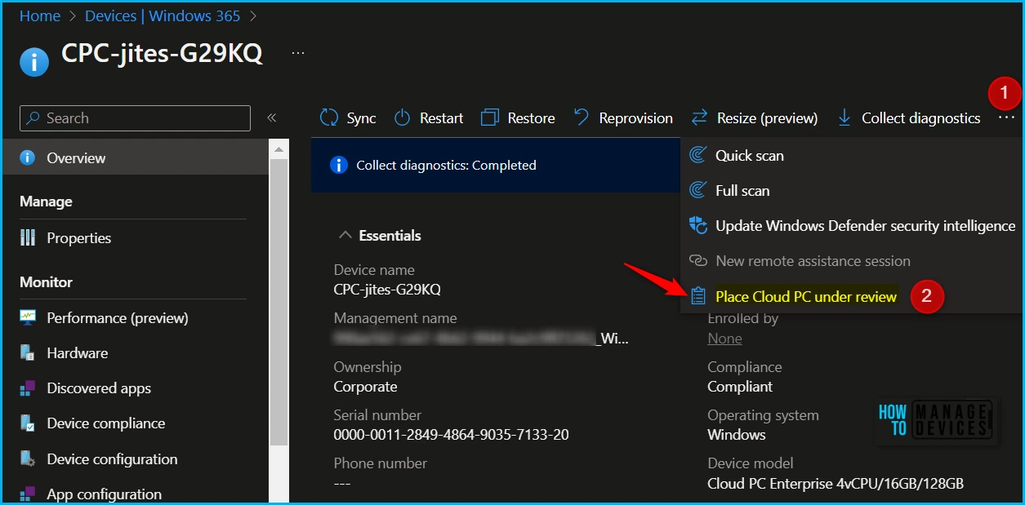Click the magnifier icon in the Search box
Image resolution: width=1025 pixels, height=505 pixels.
(x=33, y=118)
